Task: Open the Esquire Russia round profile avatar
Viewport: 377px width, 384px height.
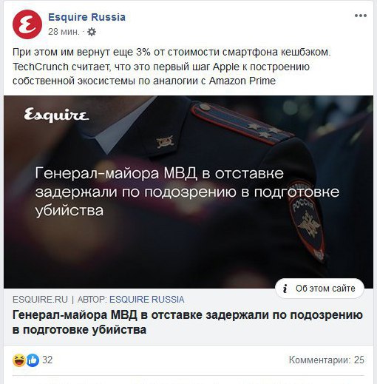Action: tap(27, 24)
